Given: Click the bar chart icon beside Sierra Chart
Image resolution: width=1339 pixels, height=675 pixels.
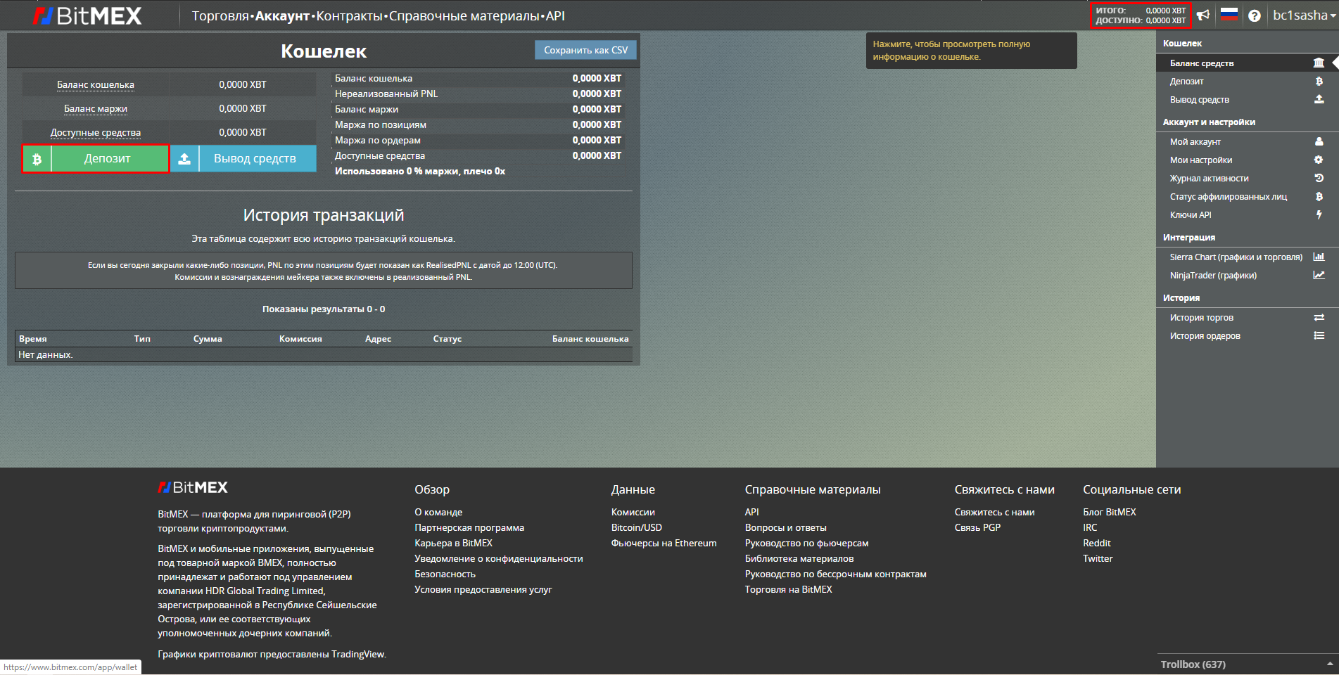Looking at the screenshot, I should pos(1319,257).
